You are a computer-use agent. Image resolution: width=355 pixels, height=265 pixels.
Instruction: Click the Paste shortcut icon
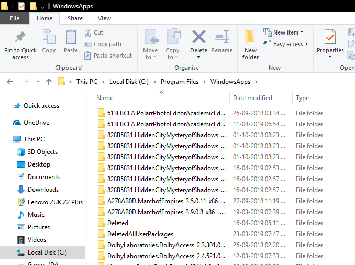87,56
